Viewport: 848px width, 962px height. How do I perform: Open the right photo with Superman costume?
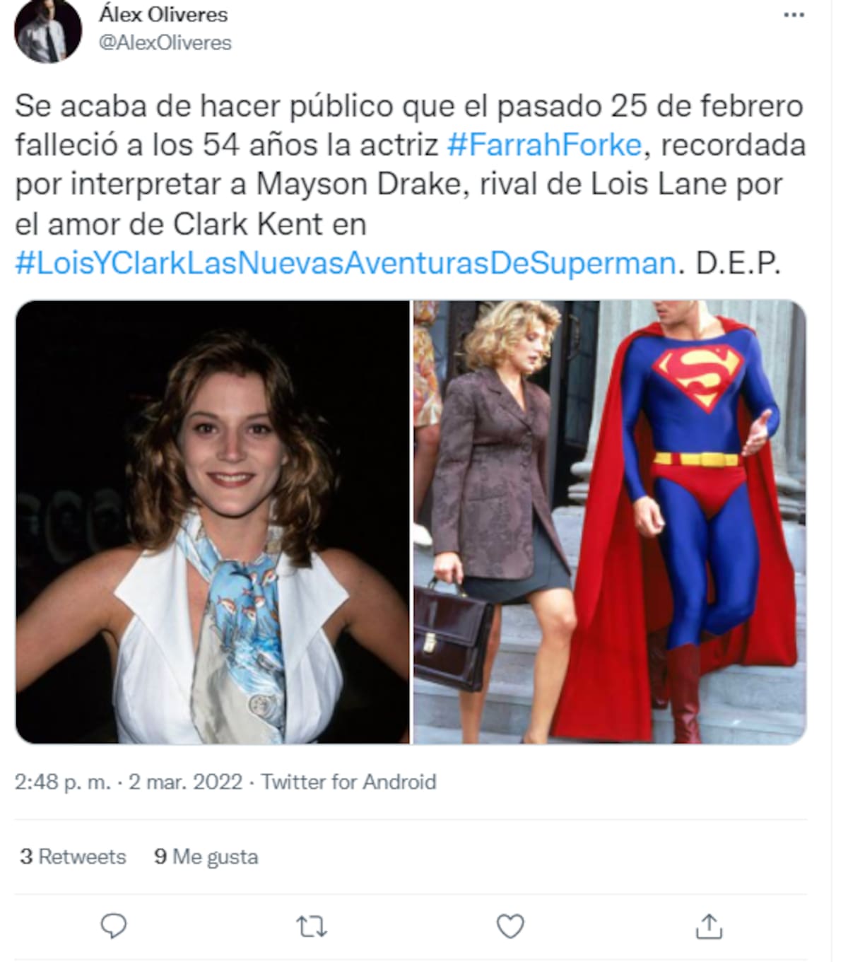pyautogui.click(x=609, y=522)
